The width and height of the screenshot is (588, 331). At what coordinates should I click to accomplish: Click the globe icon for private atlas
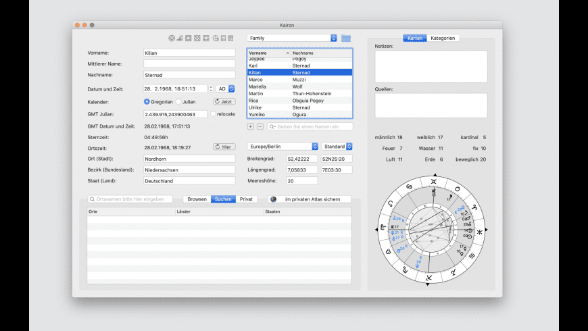[x=273, y=199]
